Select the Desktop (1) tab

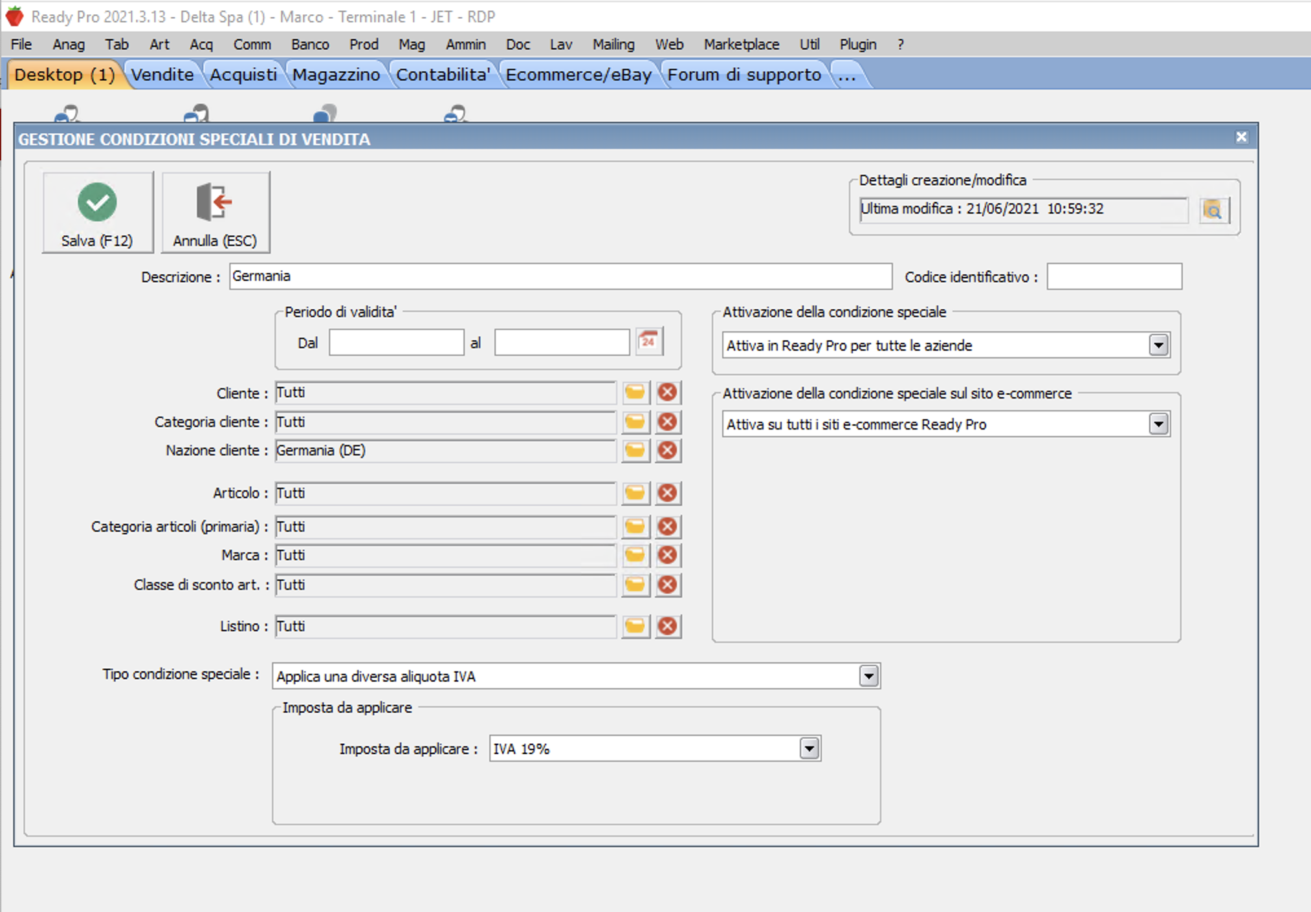[65, 75]
